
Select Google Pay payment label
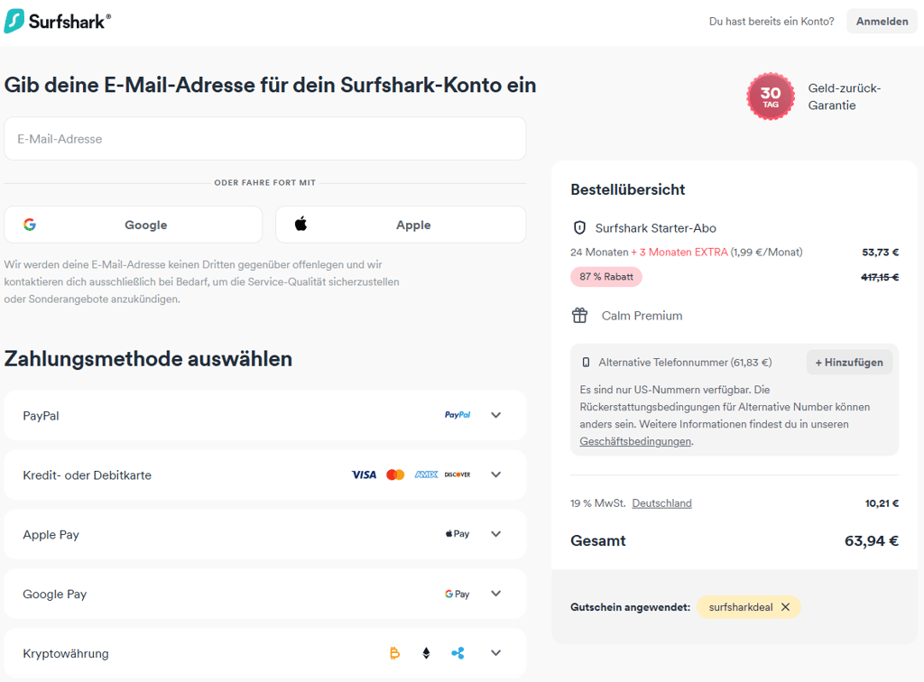[x=55, y=594]
